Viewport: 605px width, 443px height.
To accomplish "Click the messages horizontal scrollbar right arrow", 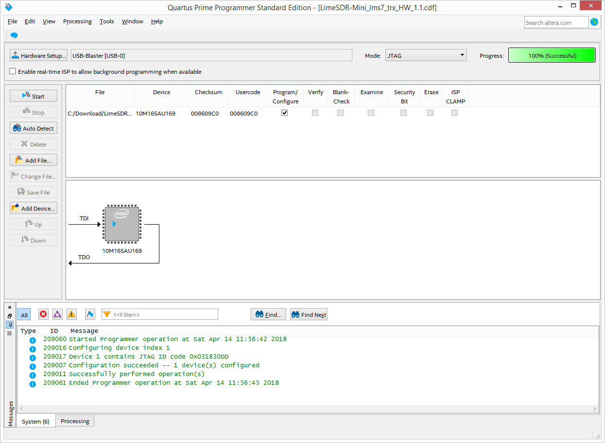I will click(x=595, y=409).
